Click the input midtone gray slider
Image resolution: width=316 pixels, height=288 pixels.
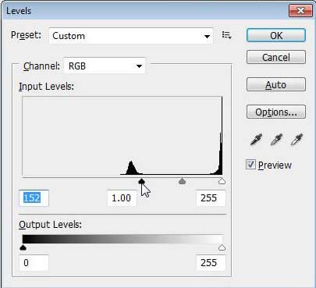tap(183, 181)
